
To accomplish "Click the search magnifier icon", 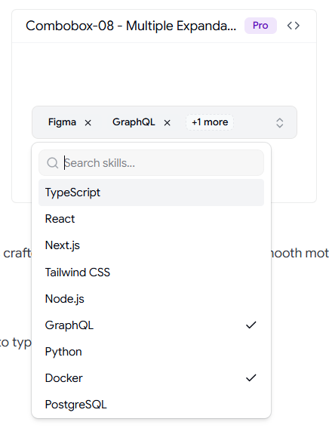I will [52, 163].
